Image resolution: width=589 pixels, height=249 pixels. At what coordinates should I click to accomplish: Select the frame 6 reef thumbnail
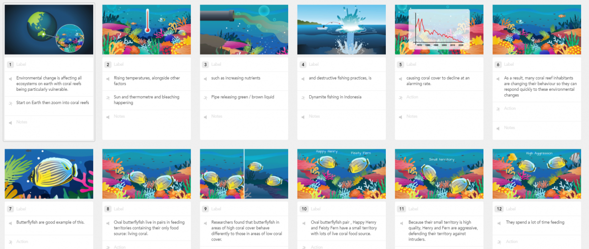pos(537,29)
